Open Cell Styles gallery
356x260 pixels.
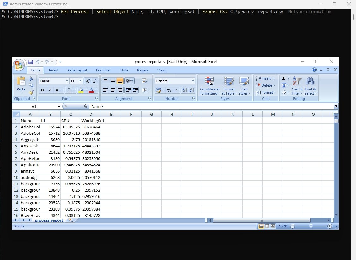(244, 86)
